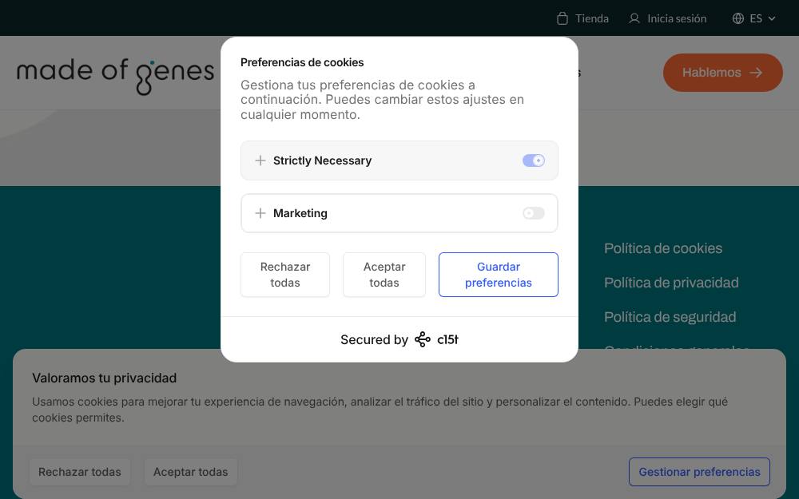This screenshot has height=499, width=799.
Task: Click the globe language icon
Action: 737,18
